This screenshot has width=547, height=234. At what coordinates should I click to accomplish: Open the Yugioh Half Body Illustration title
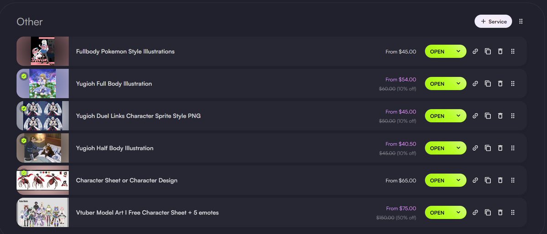point(115,148)
